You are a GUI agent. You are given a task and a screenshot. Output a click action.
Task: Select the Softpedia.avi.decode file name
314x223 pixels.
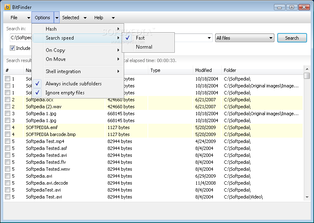click(47, 183)
